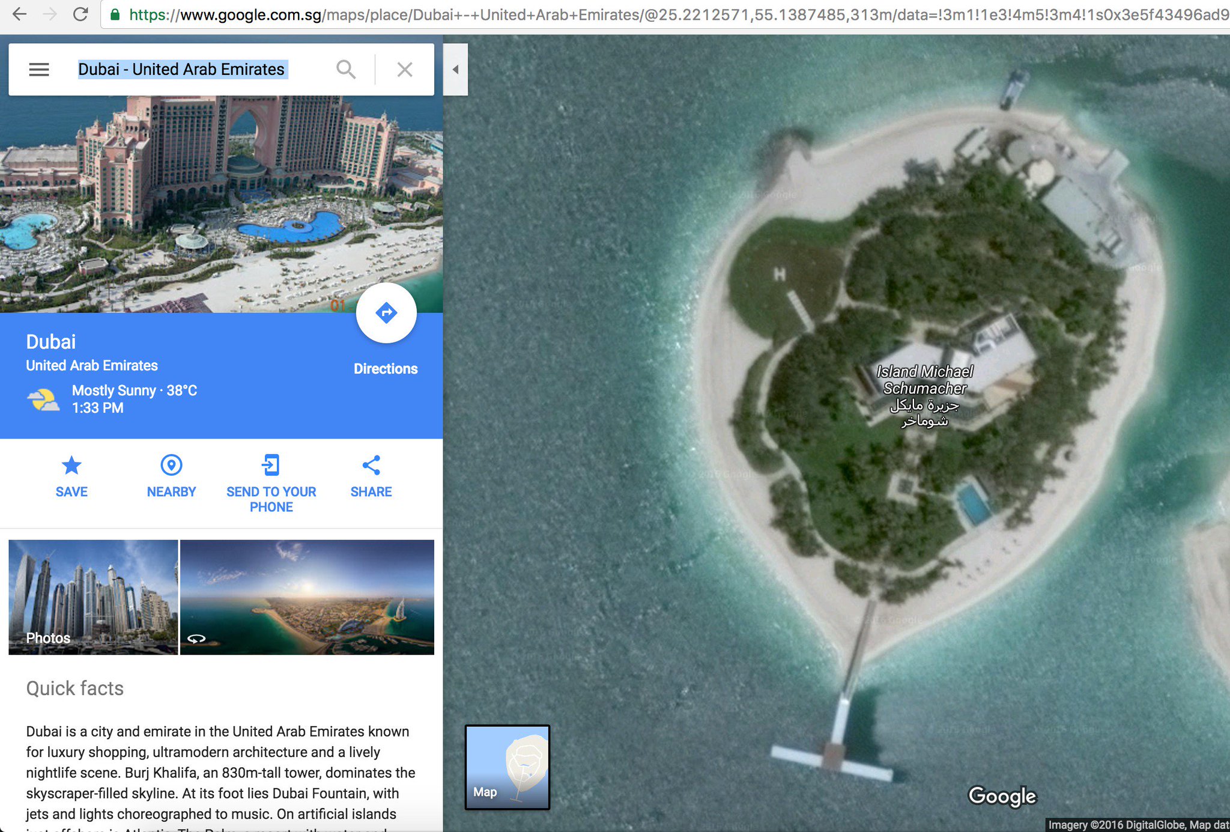Screen dimensions: 1230x832
Task: Click the magnifying glass search icon
Action: (345, 70)
